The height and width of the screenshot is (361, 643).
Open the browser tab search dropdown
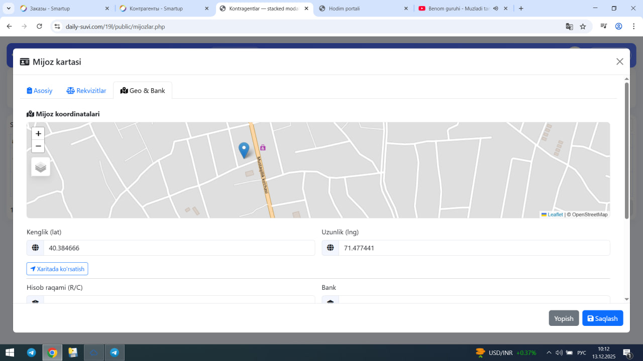coord(9,9)
